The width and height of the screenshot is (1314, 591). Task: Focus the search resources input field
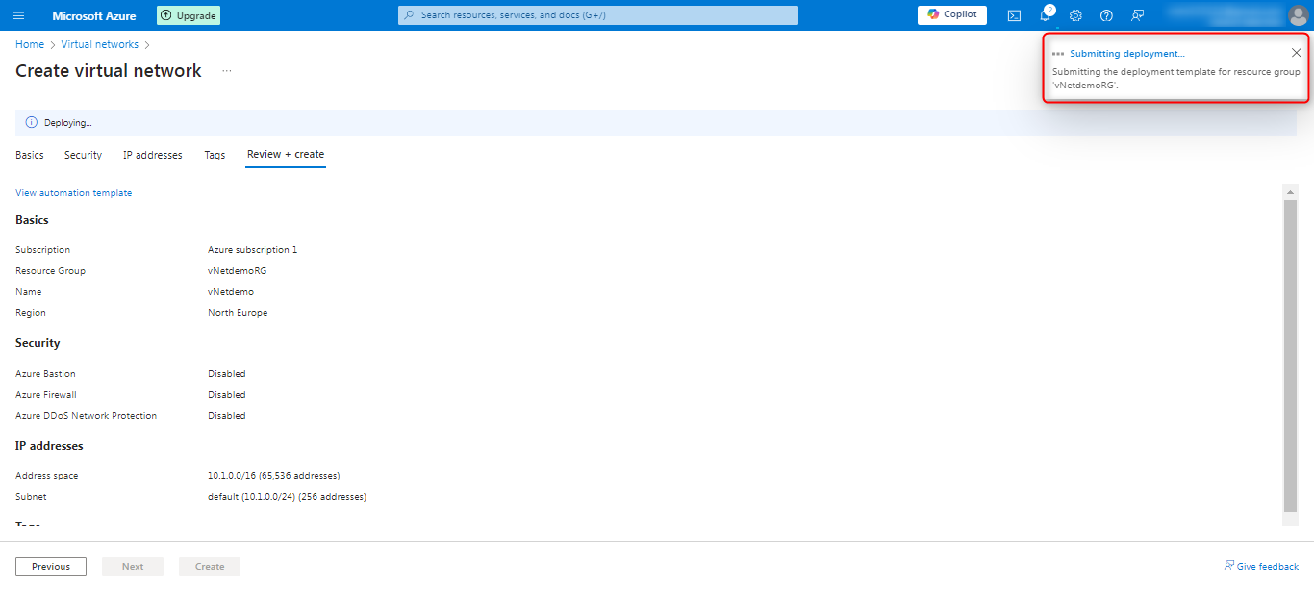point(598,15)
